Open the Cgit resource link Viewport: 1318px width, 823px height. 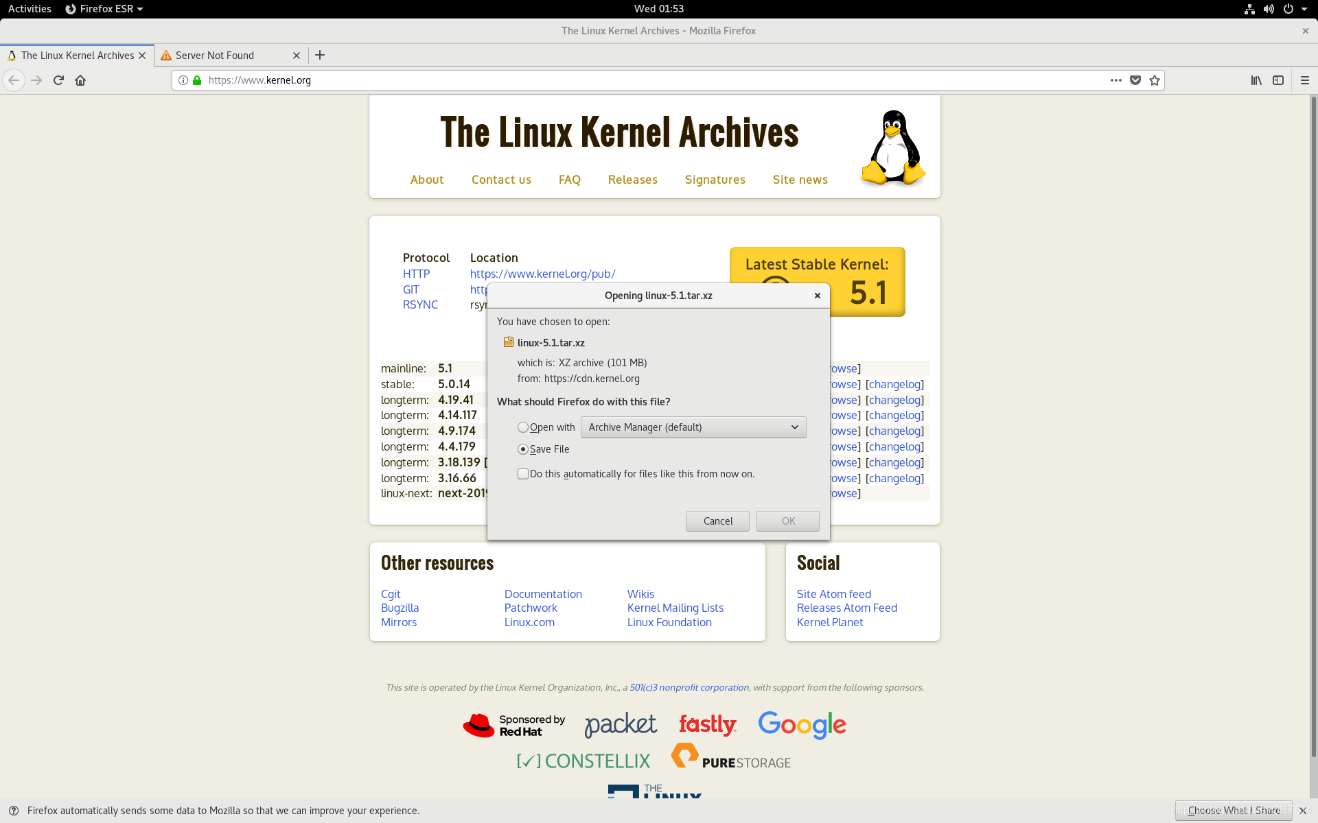coord(391,594)
